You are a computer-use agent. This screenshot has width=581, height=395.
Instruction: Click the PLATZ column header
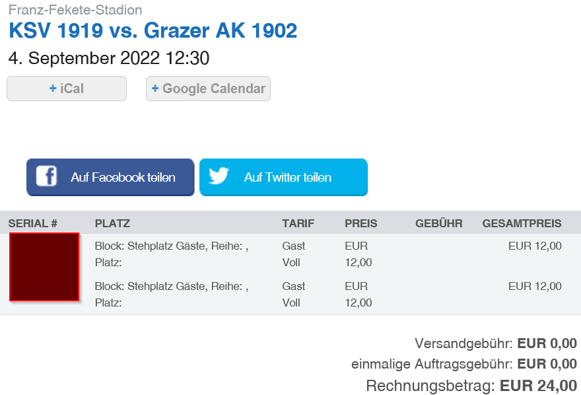point(112,223)
